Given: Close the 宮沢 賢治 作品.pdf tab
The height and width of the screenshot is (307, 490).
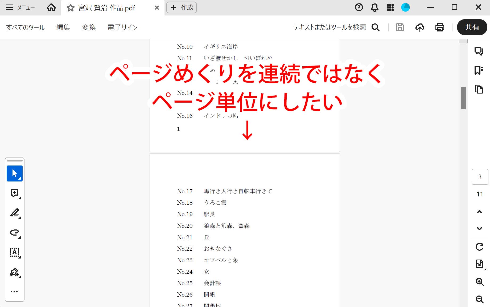Looking at the screenshot, I should (x=157, y=8).
